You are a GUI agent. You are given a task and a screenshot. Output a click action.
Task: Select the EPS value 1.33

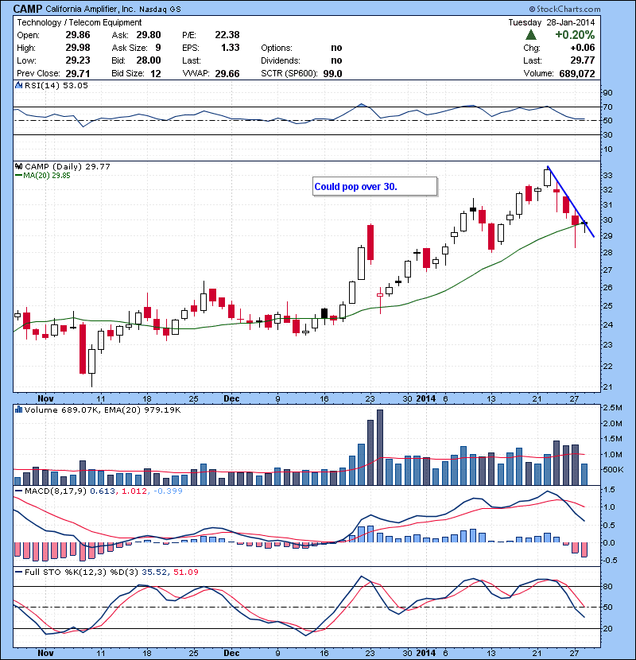tap(231, 48)
